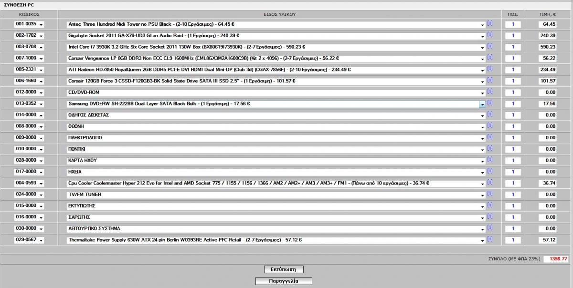Open the ΗΧΕΙΑ product dropdown
Viewport: 573px width, 288px height.
276,172
